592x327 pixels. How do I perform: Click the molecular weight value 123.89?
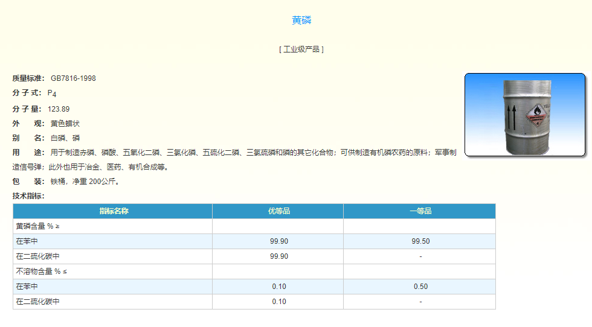coord(59,109)
